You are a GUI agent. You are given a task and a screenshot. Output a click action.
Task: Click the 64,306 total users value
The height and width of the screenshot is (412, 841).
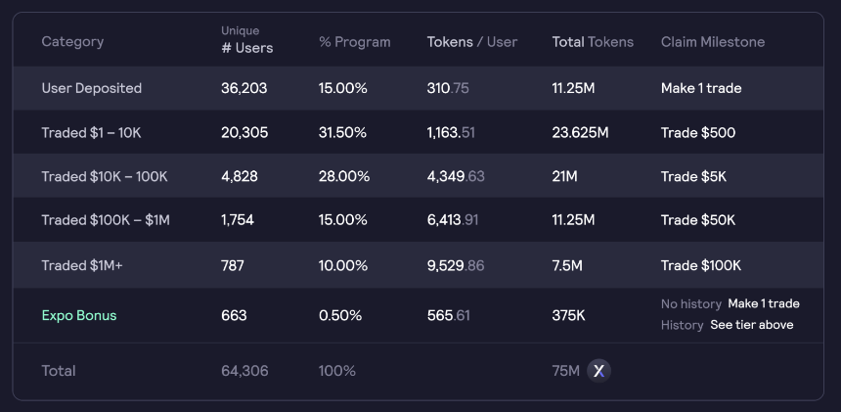tap(244, 371)
